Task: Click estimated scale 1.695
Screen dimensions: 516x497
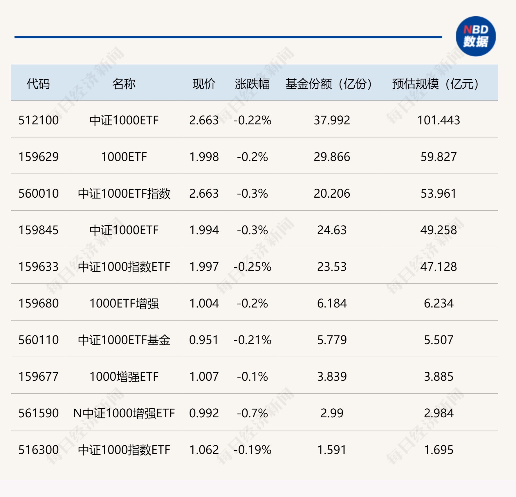Action: 439,450
